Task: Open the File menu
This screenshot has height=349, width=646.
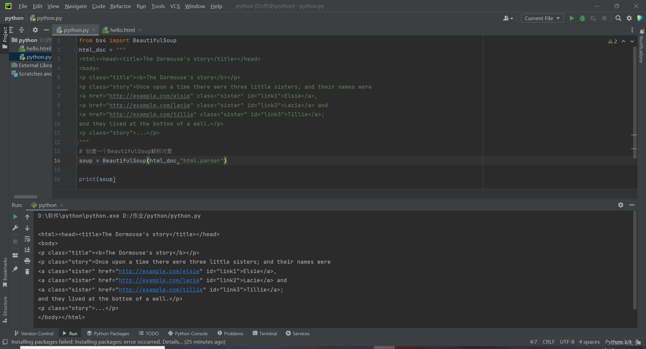Action: click(23, 6)
